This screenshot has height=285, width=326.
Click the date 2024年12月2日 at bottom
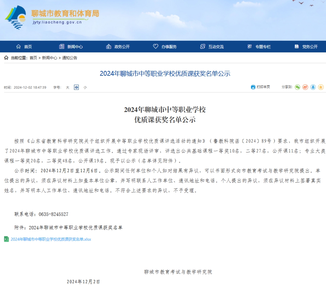coord(83,281)
